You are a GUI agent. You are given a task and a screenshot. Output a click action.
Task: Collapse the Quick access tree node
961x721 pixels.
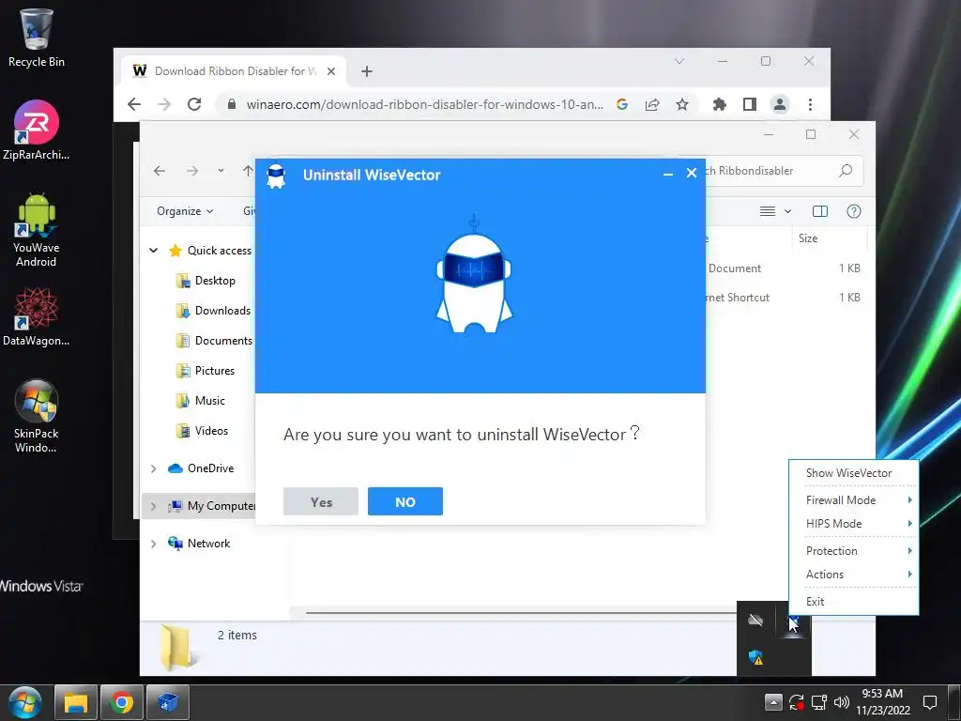(x=153, y=250)
